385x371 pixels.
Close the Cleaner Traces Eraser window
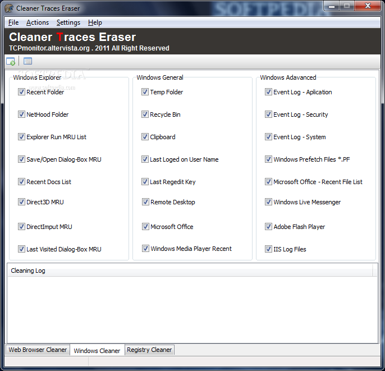coord(368,6)
